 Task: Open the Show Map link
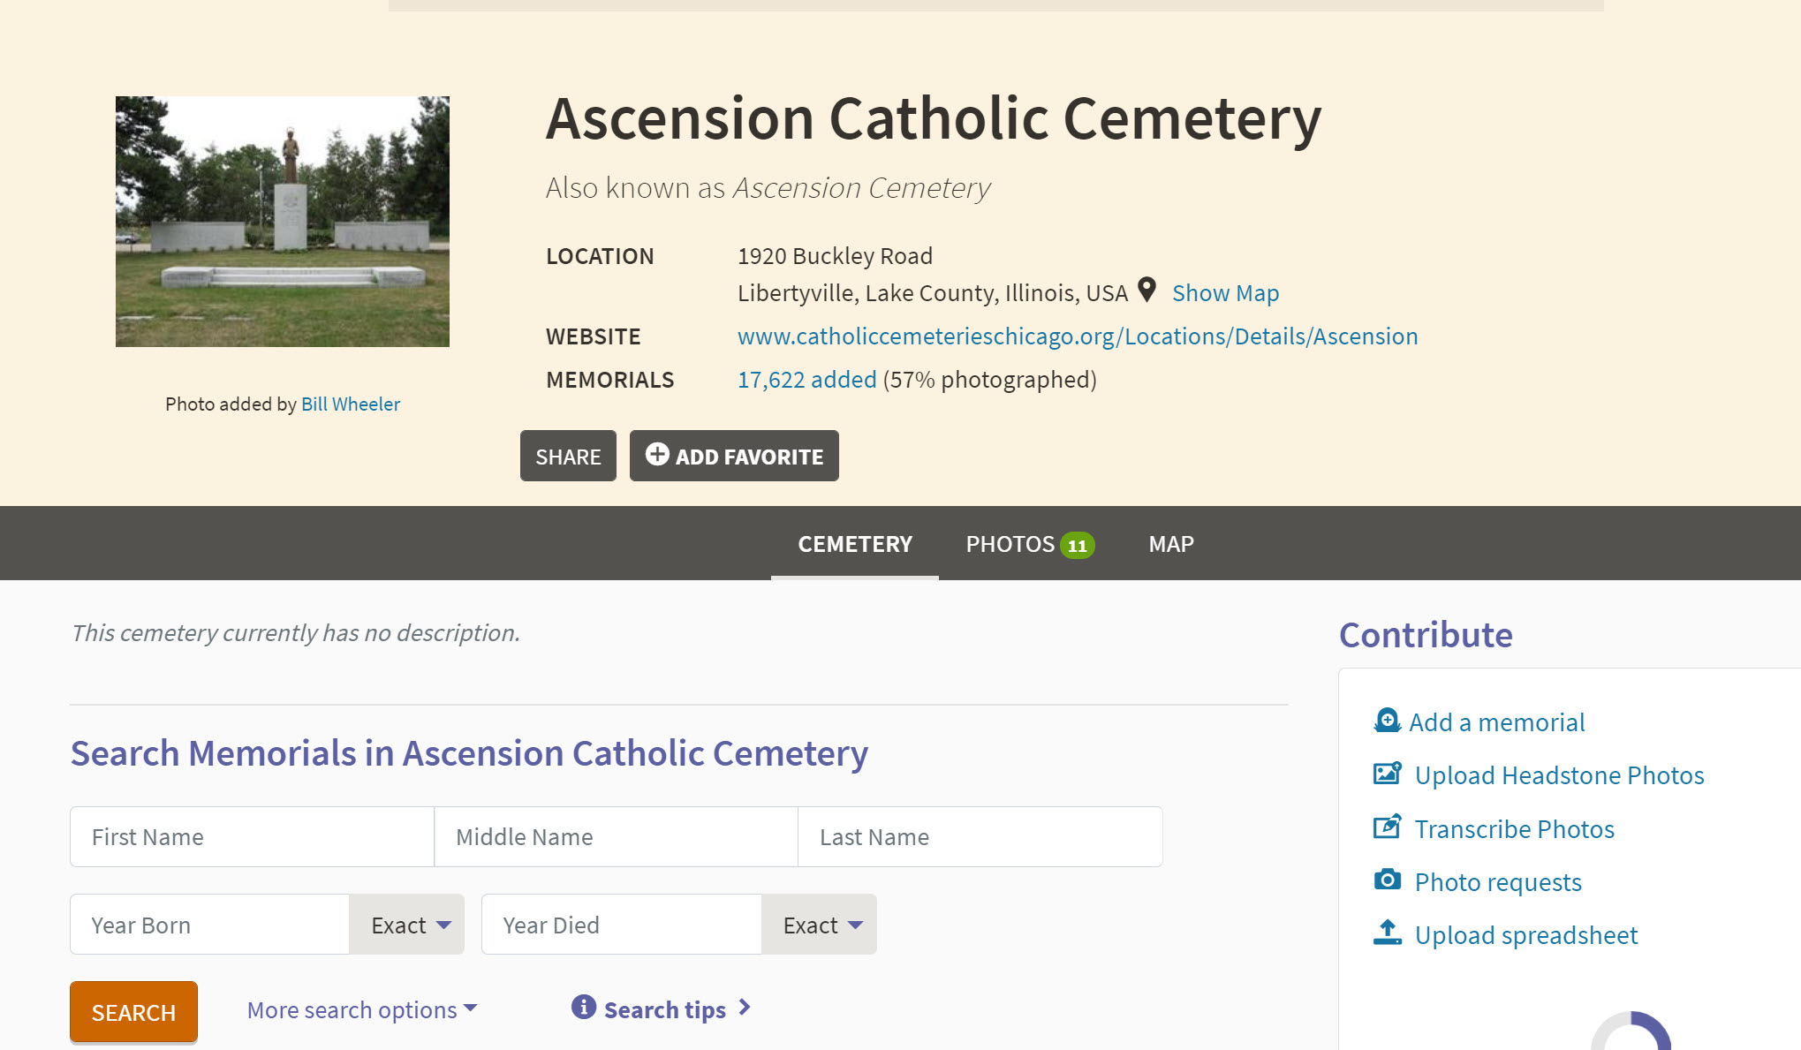click(1225, 293)
